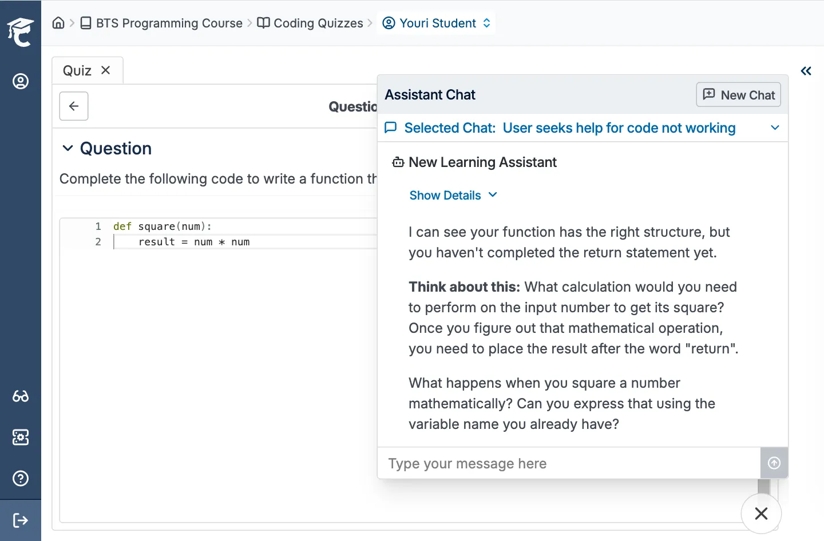The width and height of the screenshot is (824, 541).
Task: Click the home breadcrumb icon
Action: click(58, 23)
